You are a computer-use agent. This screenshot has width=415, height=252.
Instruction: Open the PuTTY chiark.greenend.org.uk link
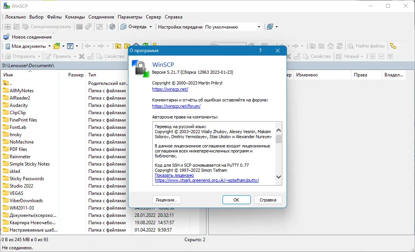(x=207, y=180)
